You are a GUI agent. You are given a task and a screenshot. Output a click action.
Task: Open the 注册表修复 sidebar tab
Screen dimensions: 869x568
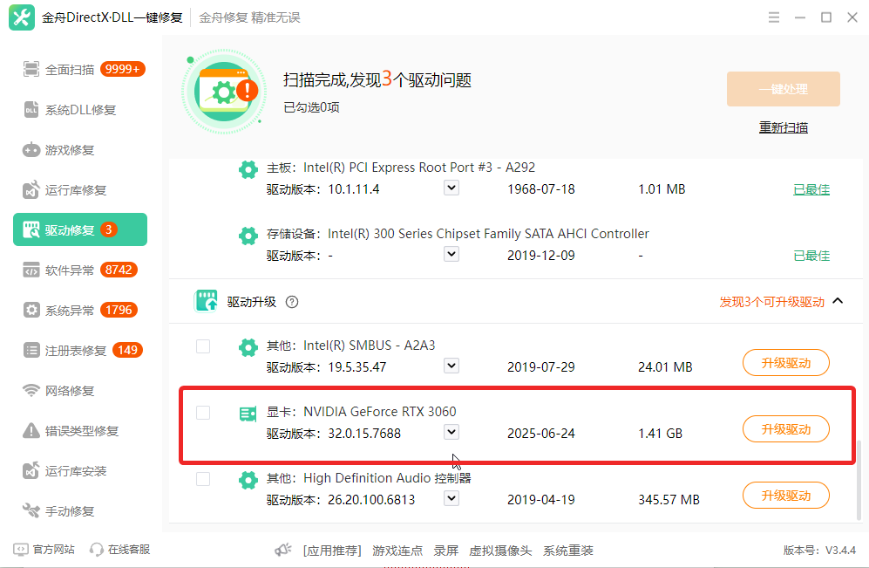(75, 351)
